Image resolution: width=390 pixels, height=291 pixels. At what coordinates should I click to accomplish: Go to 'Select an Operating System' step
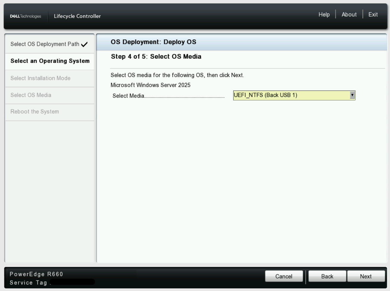(50, 61)
